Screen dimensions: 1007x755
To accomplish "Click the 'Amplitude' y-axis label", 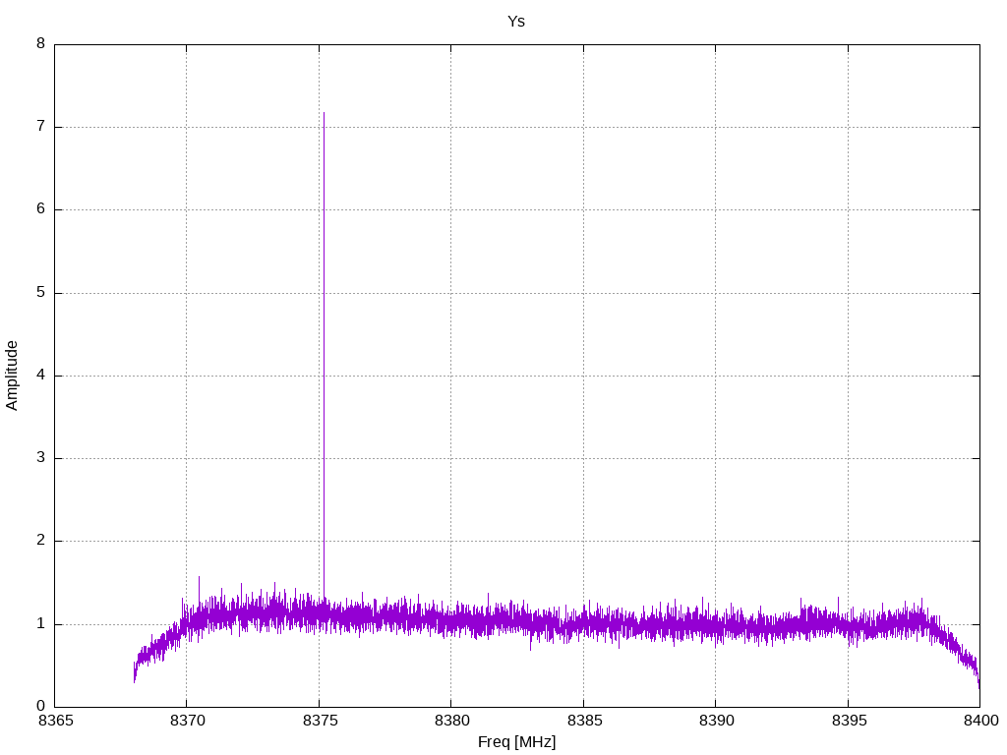I will [12, 376].
